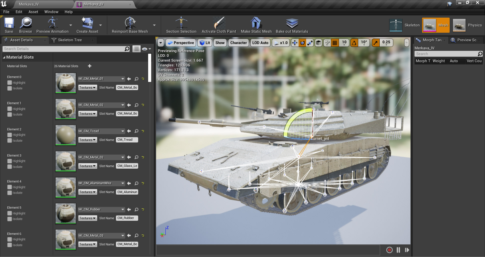This screenshot has height=257, width=485.
Task: Open details view options grid icon
Action: coord(136,49)
